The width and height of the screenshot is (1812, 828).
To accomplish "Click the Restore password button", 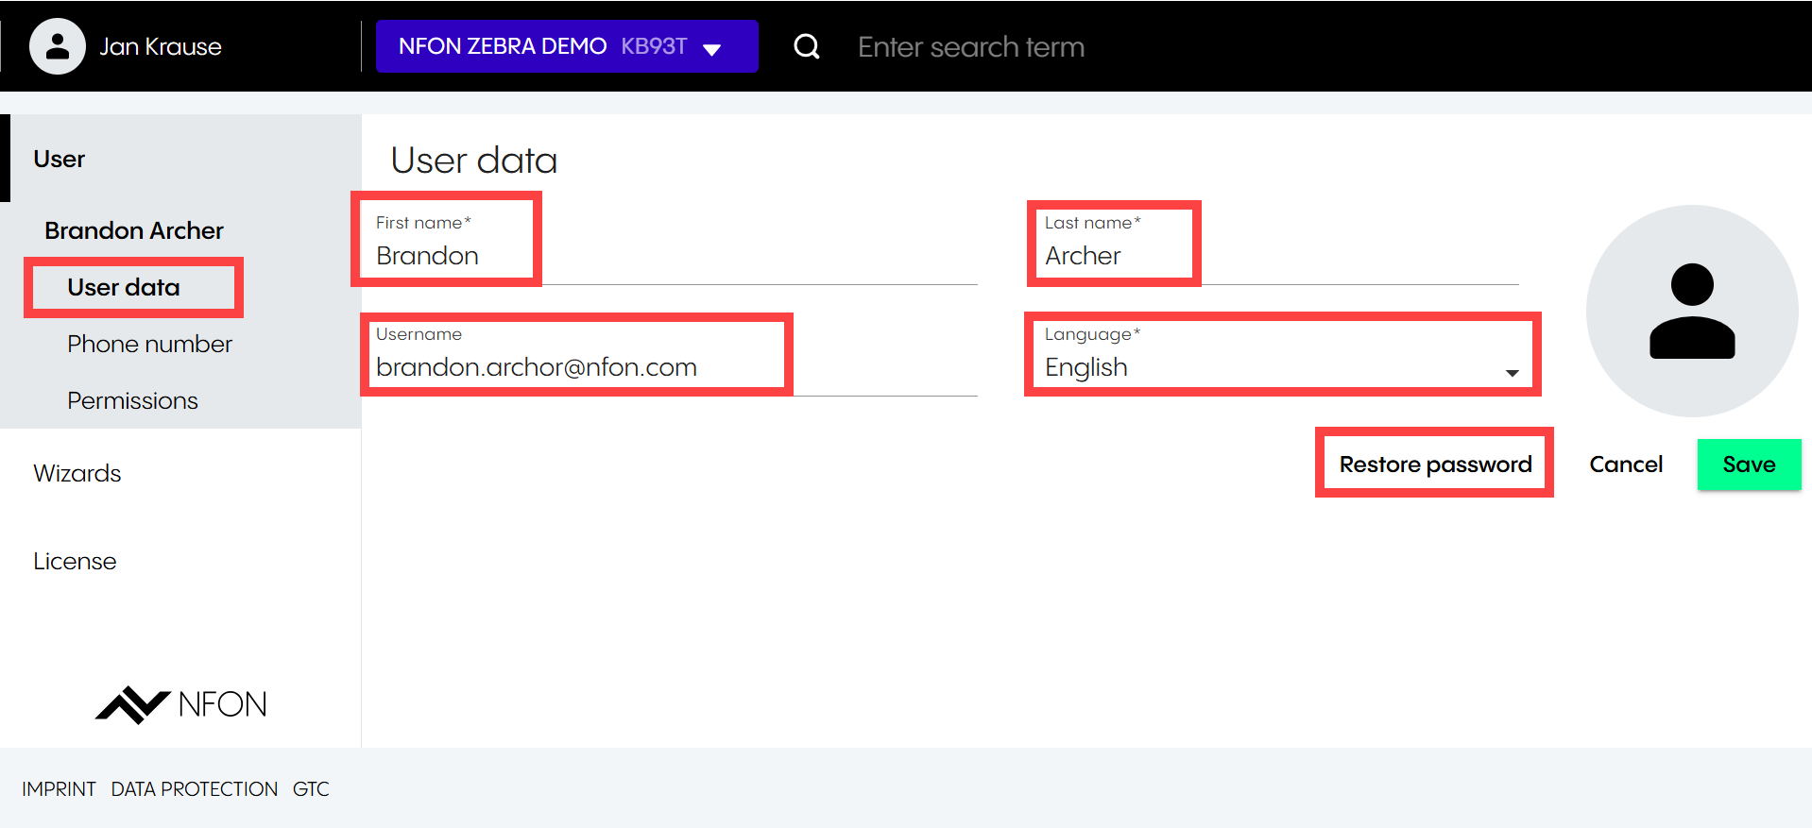I will click(1434, 465).
